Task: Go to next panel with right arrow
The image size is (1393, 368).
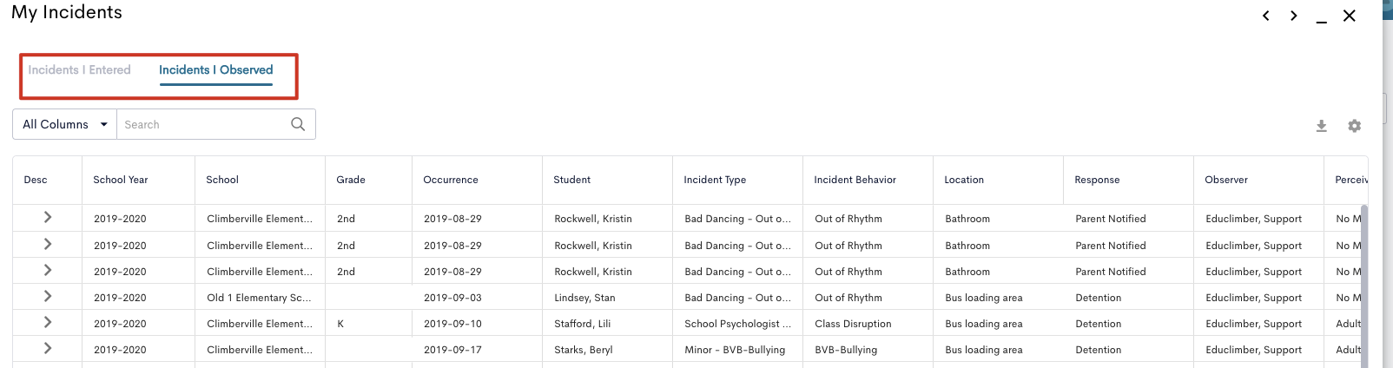Action: click(1294, 16)
